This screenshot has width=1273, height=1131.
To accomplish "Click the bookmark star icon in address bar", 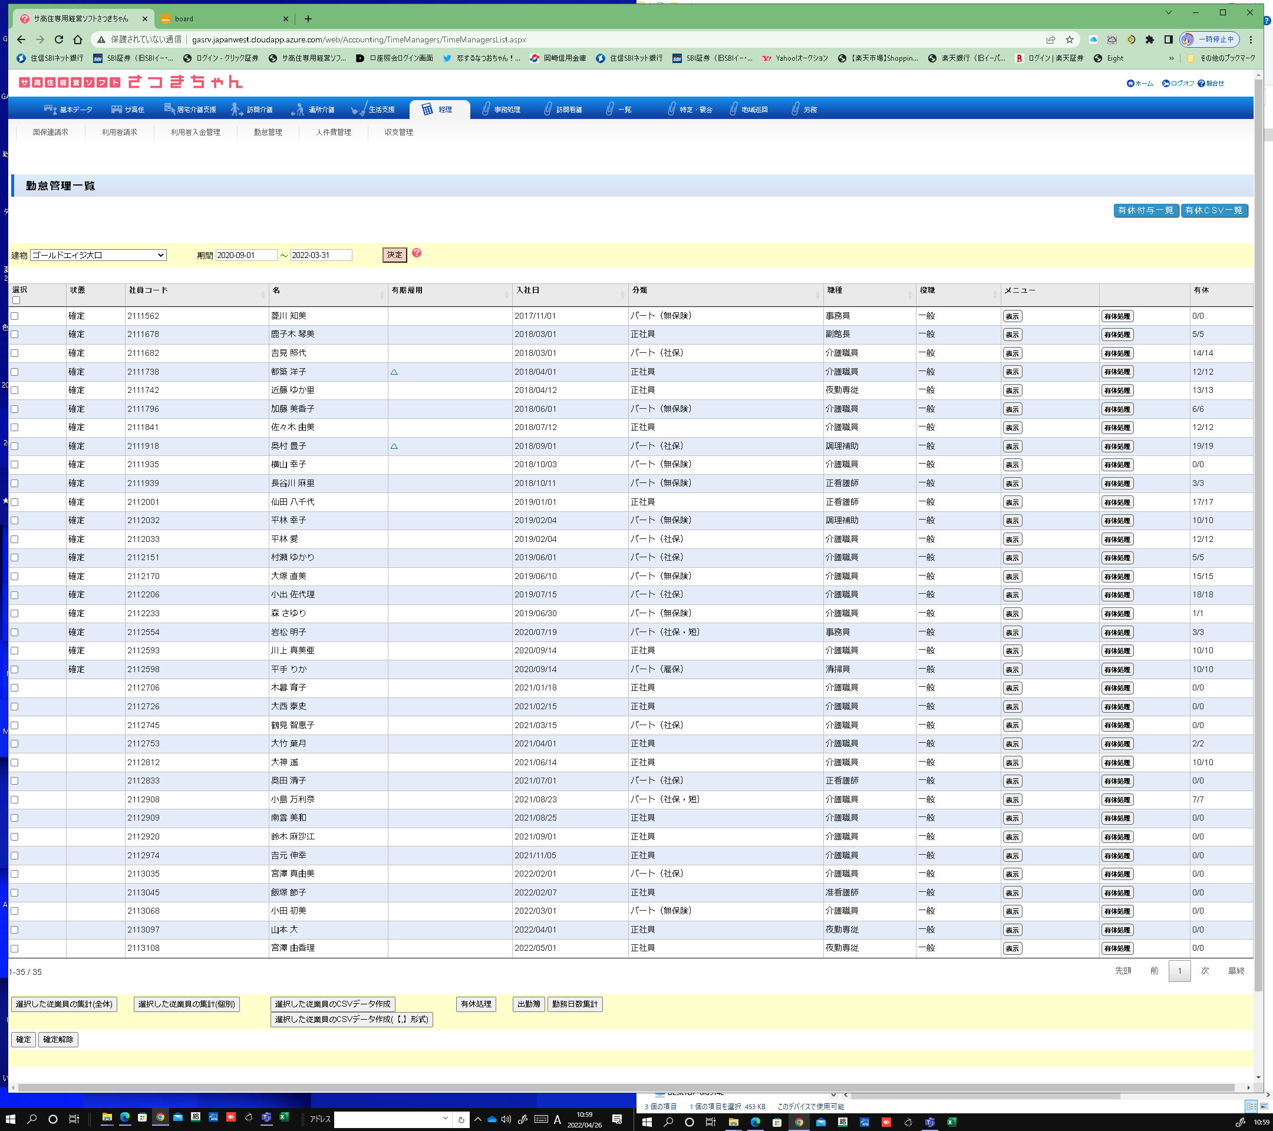I will click(1068, 39).
